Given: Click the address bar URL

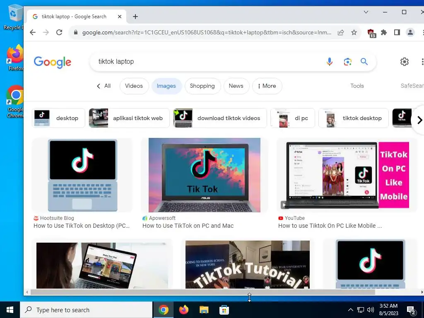Looking at the screenshot, I should [207, 32].
